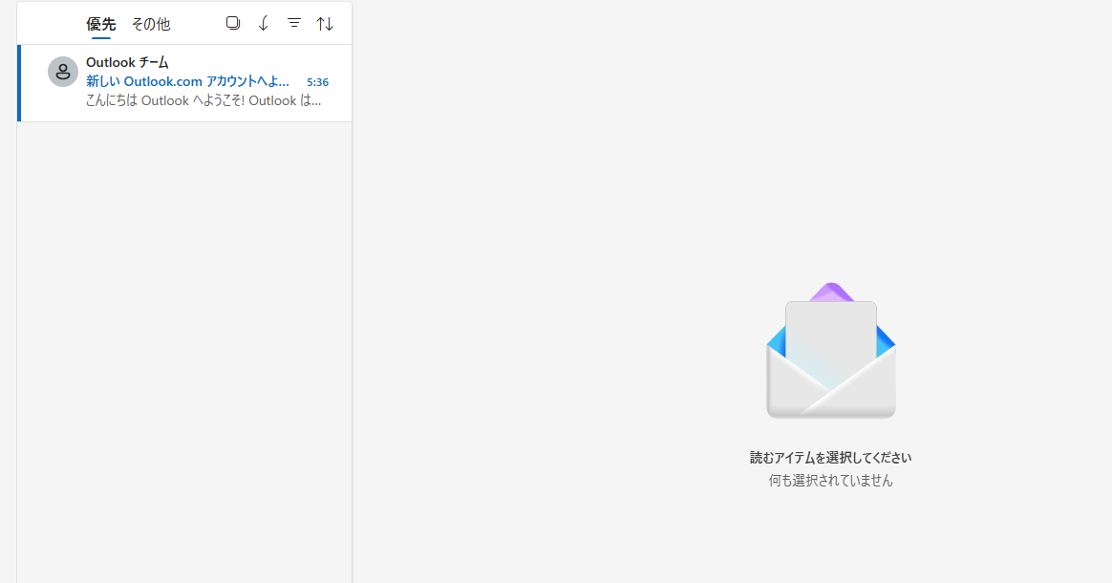Screen dimensions: 1112x583
Task: Click the empty reading pane above the envelope
Action: coord(732,141)
